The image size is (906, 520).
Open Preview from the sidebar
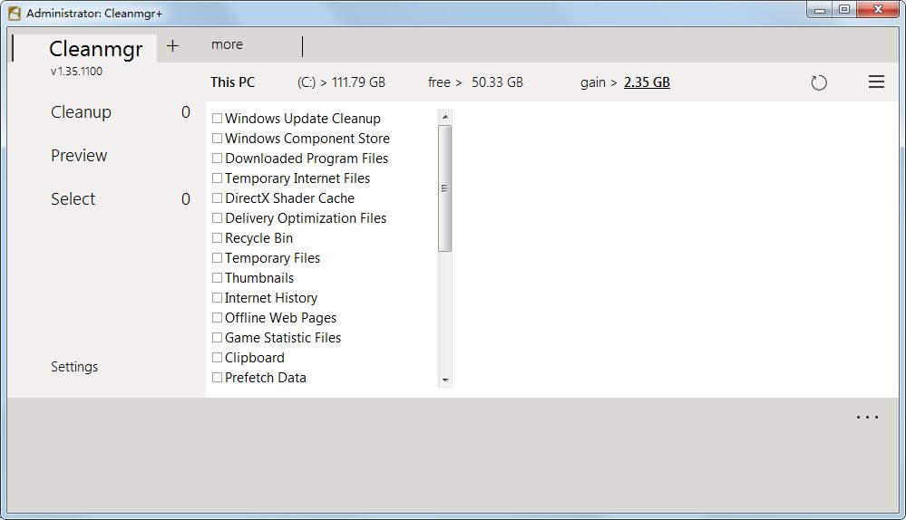point(79,156)
